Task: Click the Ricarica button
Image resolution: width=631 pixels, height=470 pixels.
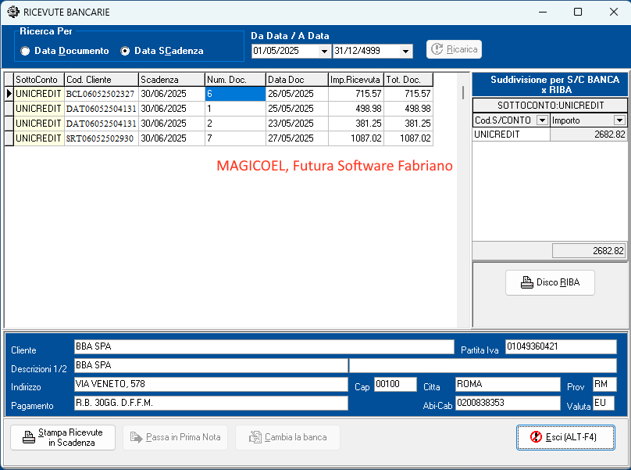Action: coord(454,49)
